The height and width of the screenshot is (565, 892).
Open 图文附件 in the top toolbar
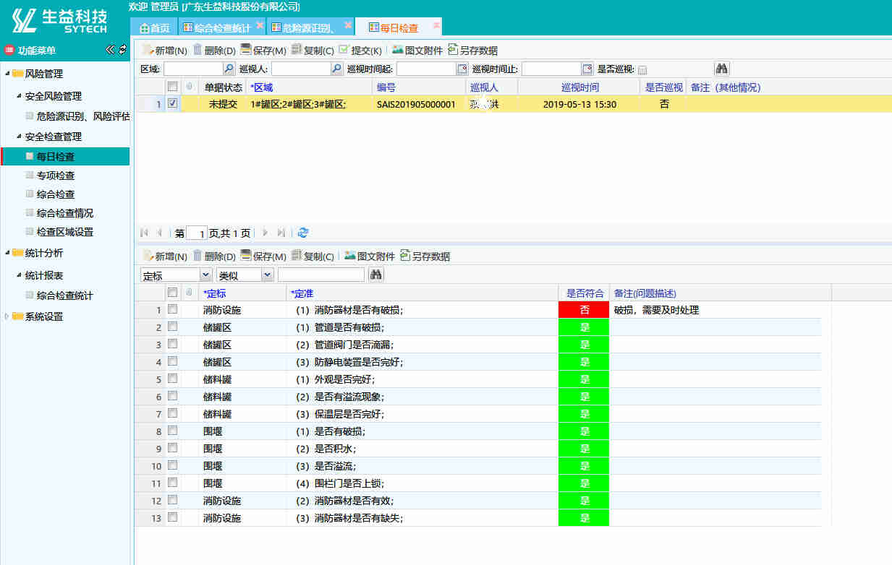pyautogui.click(x=417, y=51)
